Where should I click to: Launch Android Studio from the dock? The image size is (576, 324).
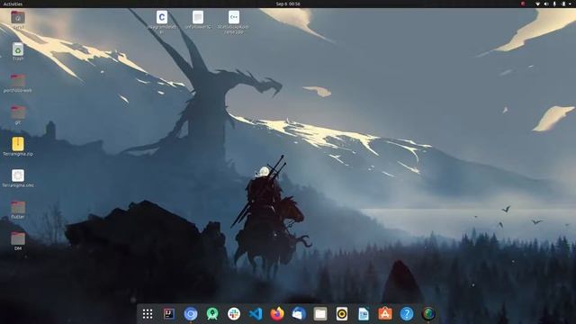pyautogui.click(x=212, y=314)
